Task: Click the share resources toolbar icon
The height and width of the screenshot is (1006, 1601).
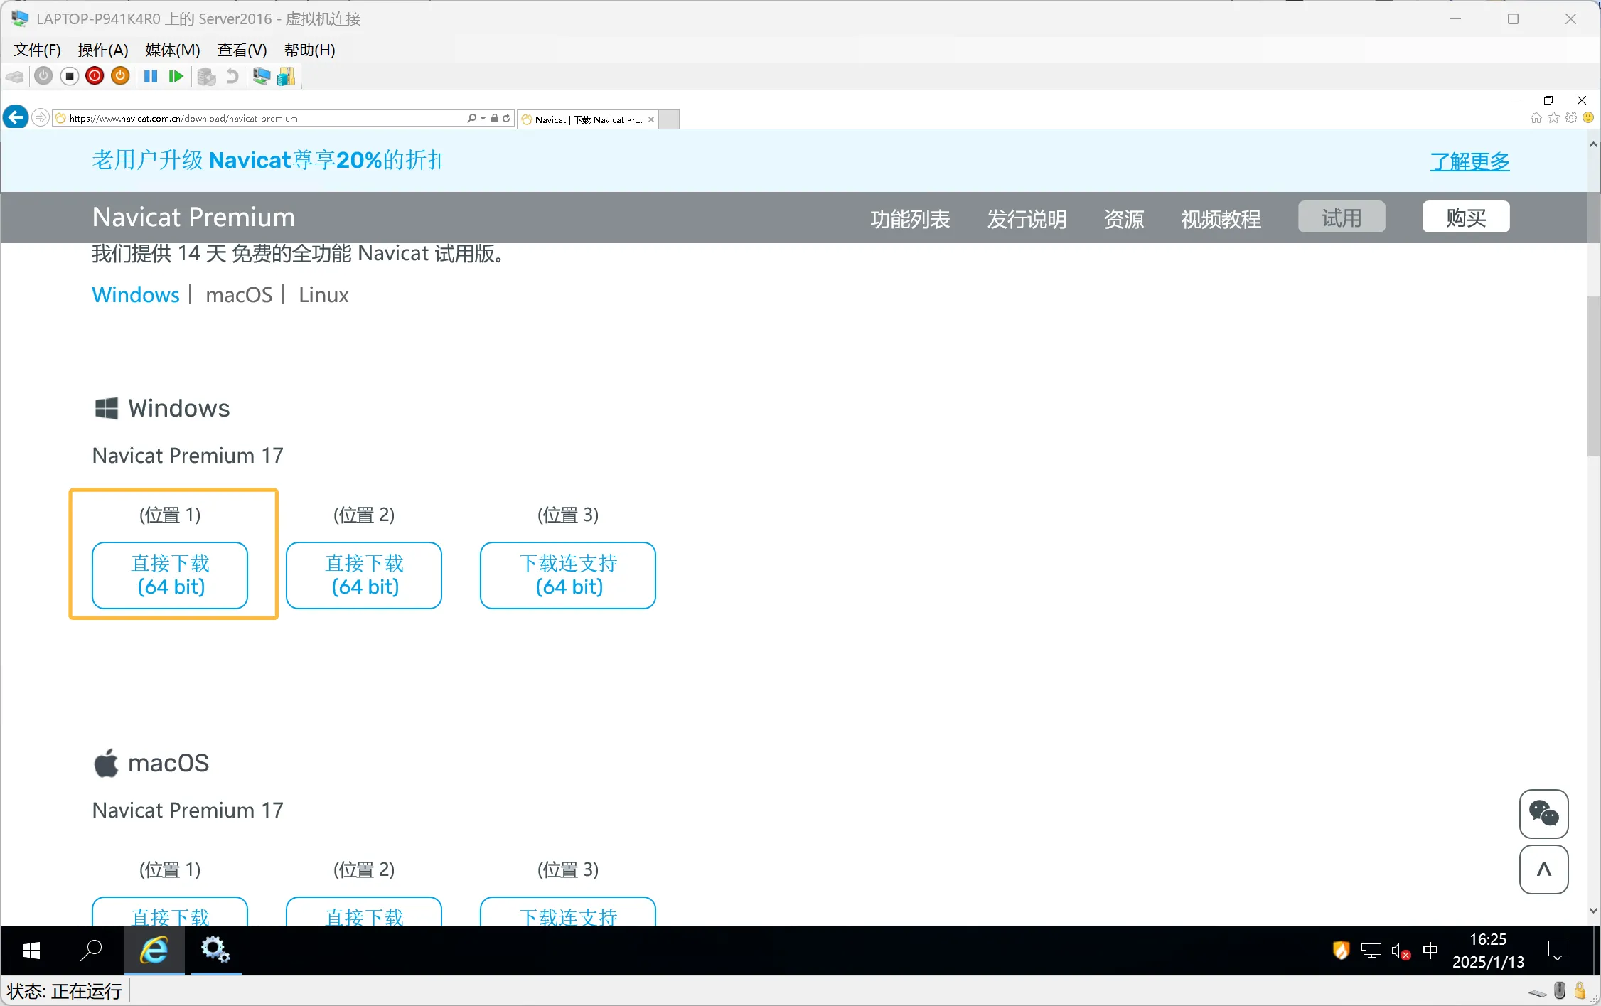Action: (286, 76)
